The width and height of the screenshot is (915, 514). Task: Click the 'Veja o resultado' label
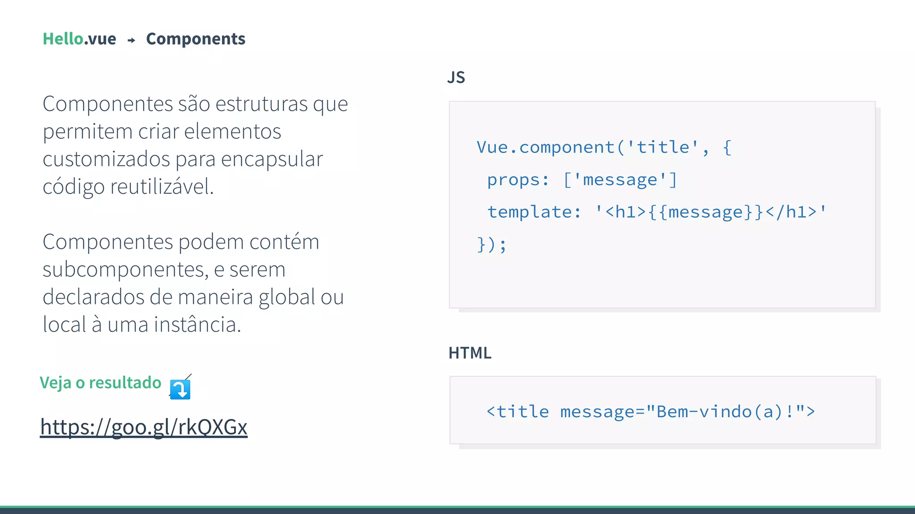101,383
